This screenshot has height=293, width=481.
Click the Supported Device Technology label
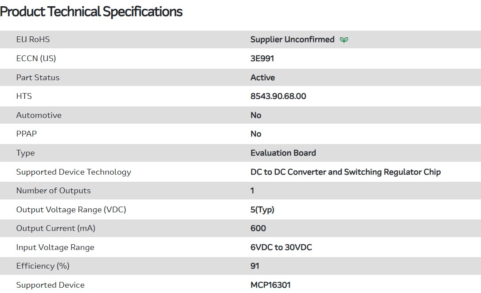click(74, 172)
